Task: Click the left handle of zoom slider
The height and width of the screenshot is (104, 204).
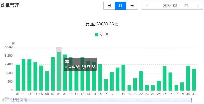Action: (13, 100)
